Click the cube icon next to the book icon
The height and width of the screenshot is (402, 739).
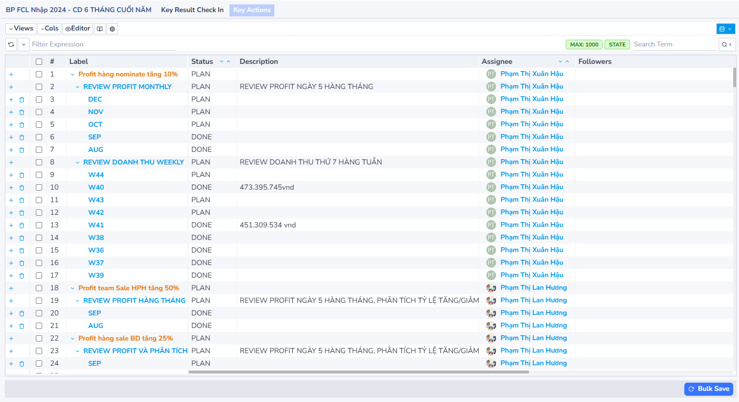pos(112,29)
